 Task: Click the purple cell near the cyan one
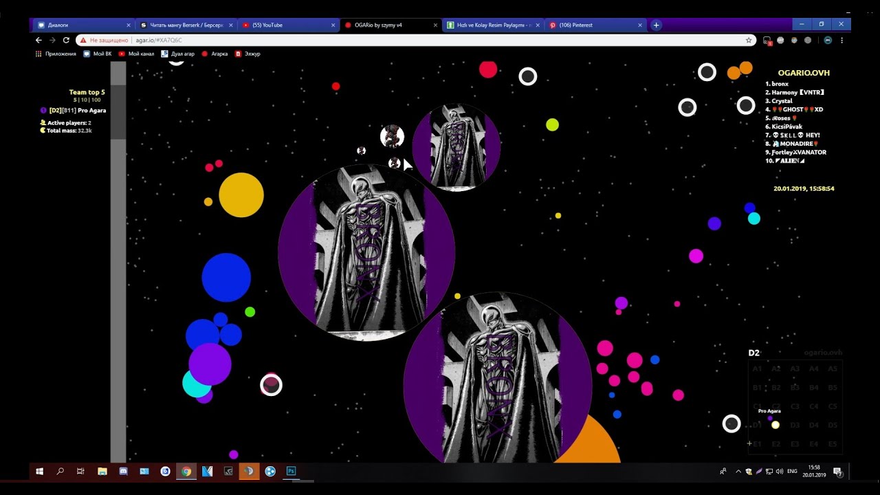(x=210, y=364)
